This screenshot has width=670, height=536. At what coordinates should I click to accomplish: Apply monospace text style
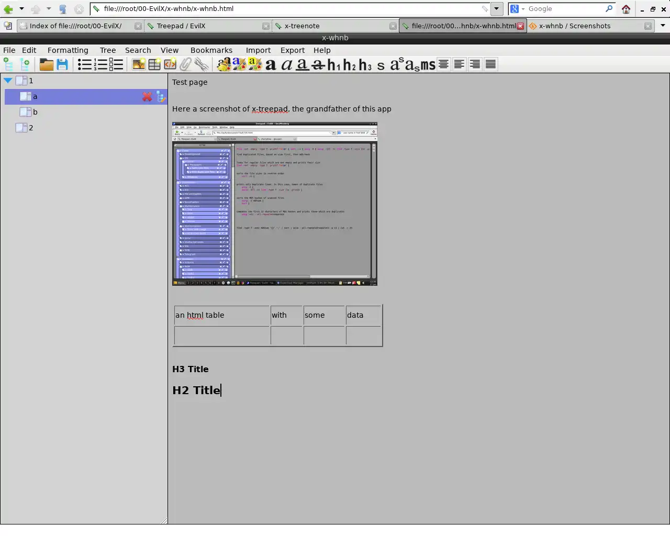[x=428, y=65]
